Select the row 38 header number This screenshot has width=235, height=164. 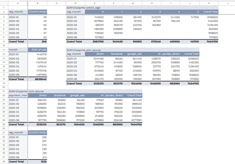pos(4,161)
